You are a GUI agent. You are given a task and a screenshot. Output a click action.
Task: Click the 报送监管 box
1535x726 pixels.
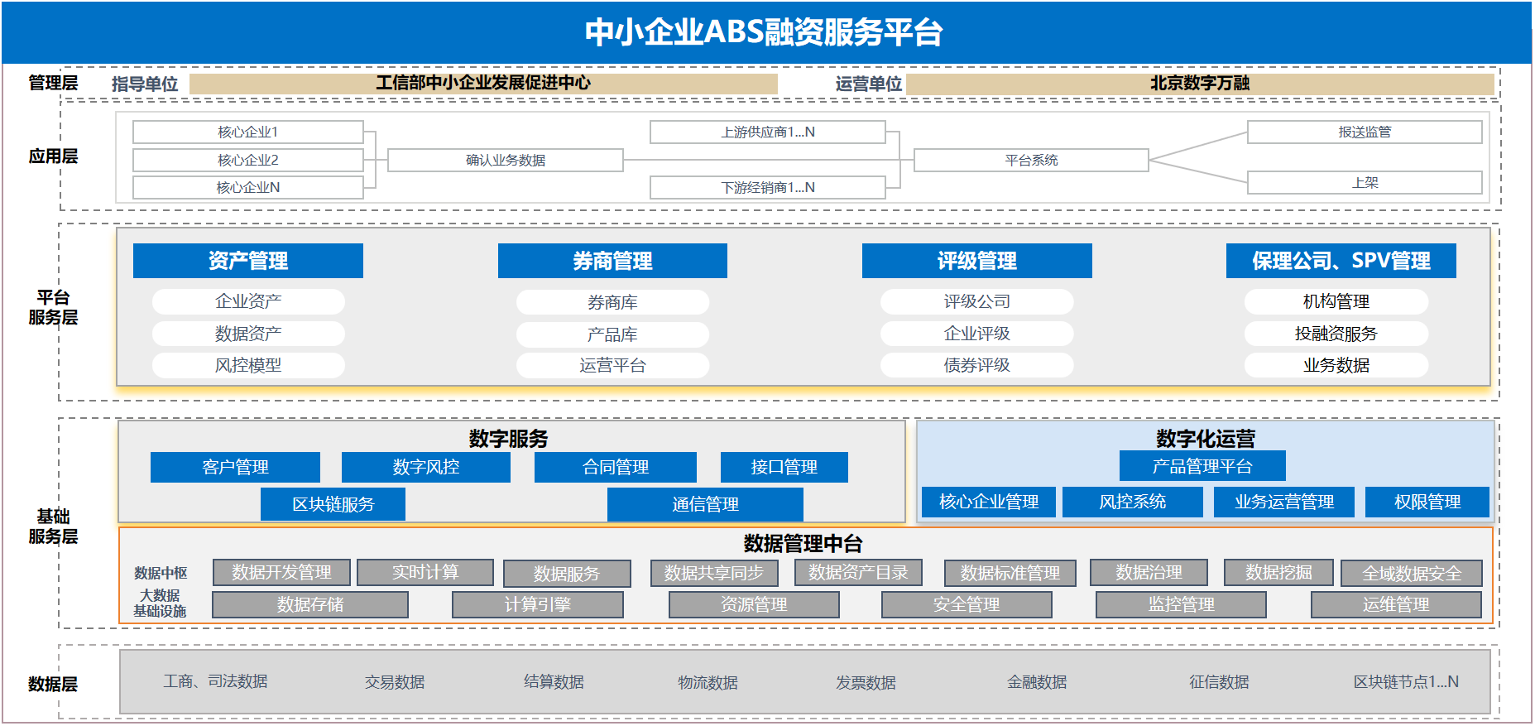pos(1365,132)
